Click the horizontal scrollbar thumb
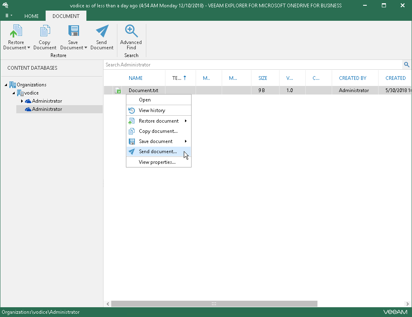Viewport: 412px width, 317px height. pos(214,304)
